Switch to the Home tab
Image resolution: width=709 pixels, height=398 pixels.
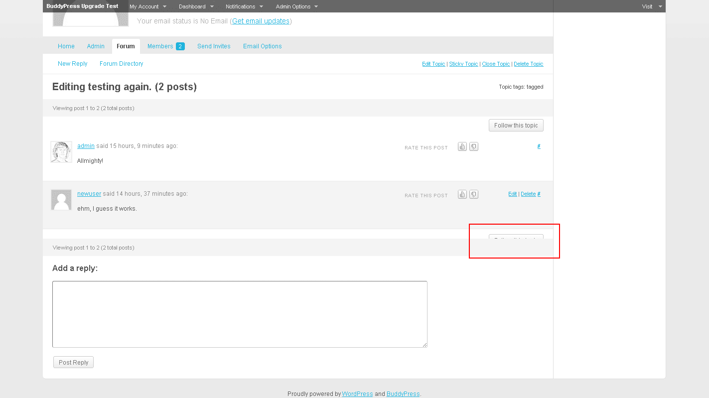click(x=66, y=46)
